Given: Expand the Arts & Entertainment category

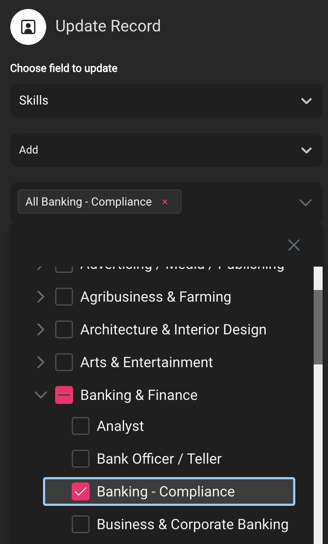Looking at the screenshot, I should click(40, 362).
